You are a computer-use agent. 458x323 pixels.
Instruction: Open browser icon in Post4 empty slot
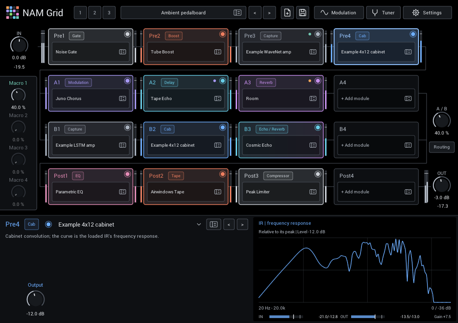pyautogui.click(x=408, y=192)
